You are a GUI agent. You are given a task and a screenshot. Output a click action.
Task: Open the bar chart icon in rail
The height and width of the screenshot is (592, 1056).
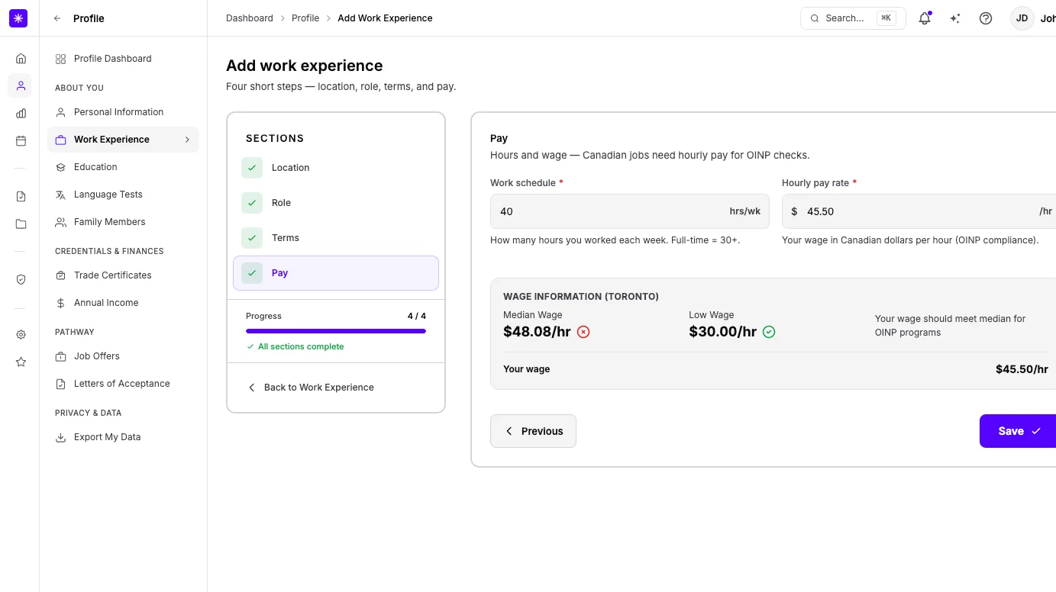click(21, 114)
